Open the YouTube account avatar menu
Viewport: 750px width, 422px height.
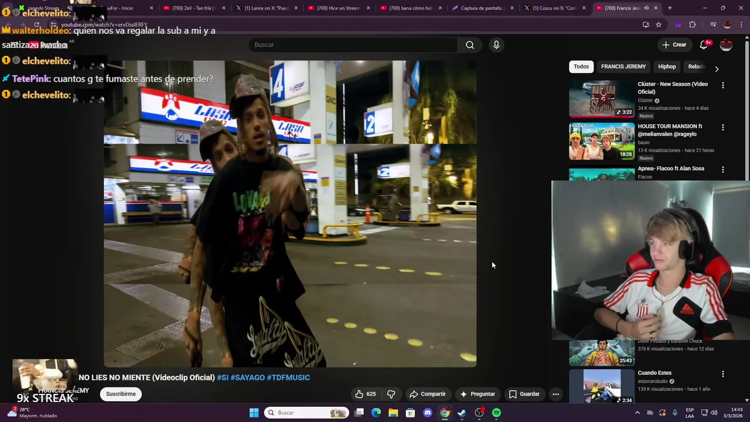click(726, 45)
